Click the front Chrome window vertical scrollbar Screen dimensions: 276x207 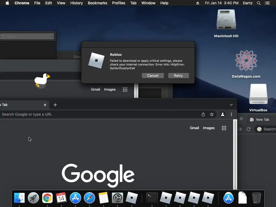(235, 154)
